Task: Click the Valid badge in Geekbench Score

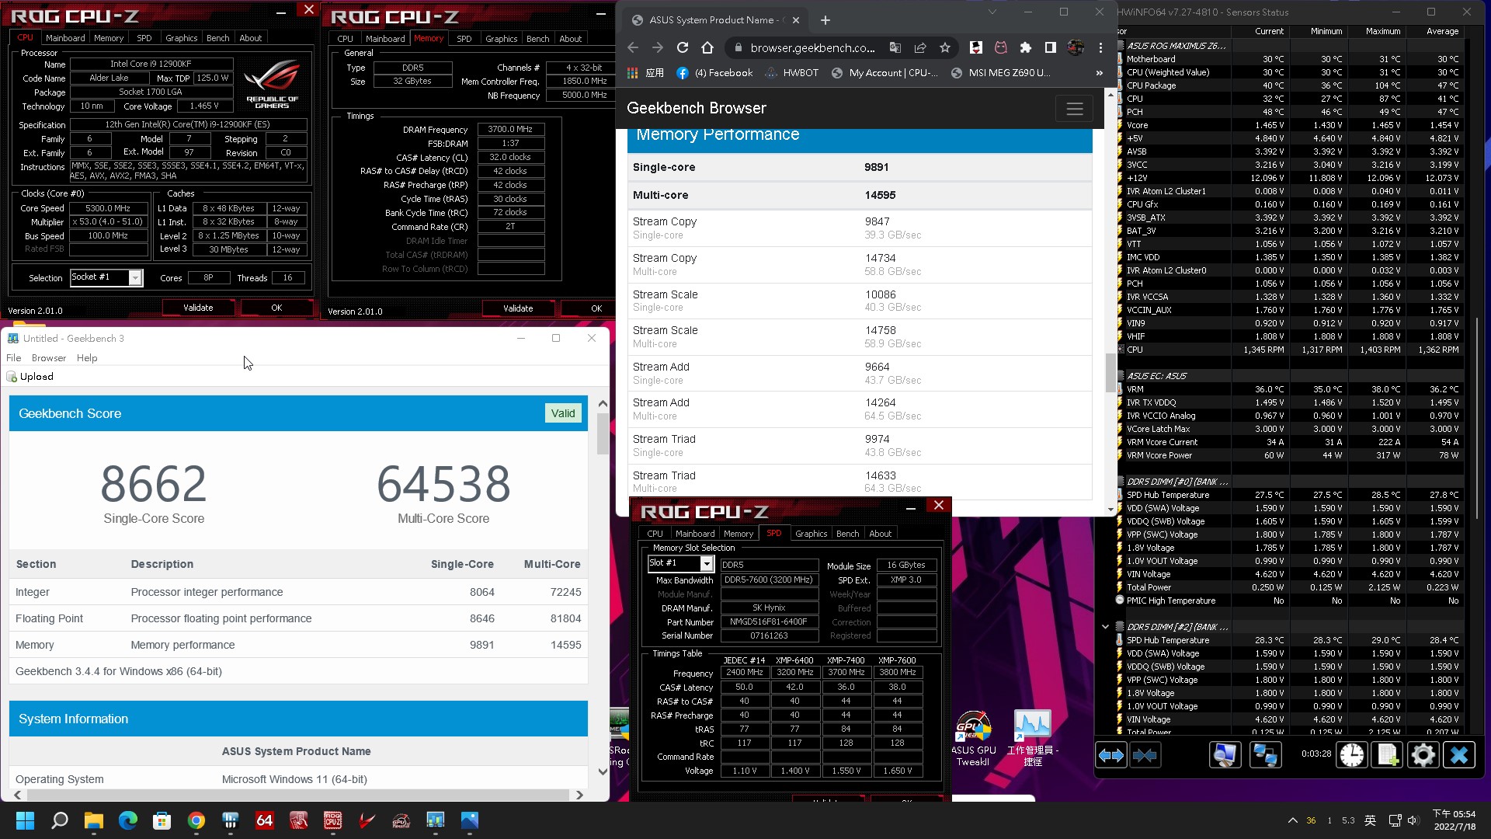Action: (563, 413)
